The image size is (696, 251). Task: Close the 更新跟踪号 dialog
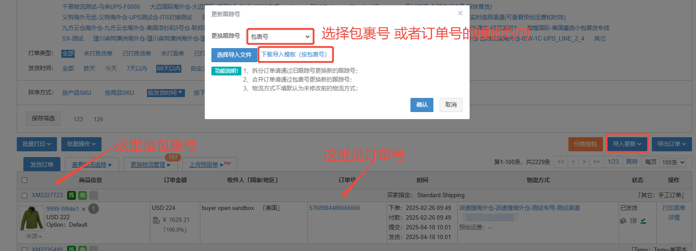(460, 13)
